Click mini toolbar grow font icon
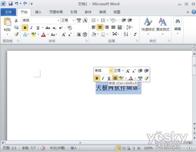The width and height of the screenshot is (196, 152). pos(128,71)
